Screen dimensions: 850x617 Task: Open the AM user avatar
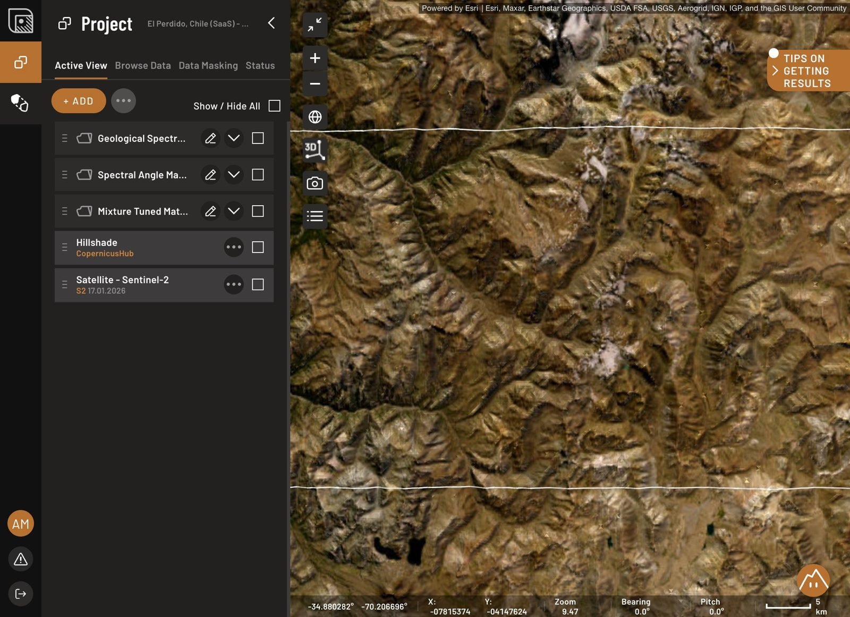[21, 523]
